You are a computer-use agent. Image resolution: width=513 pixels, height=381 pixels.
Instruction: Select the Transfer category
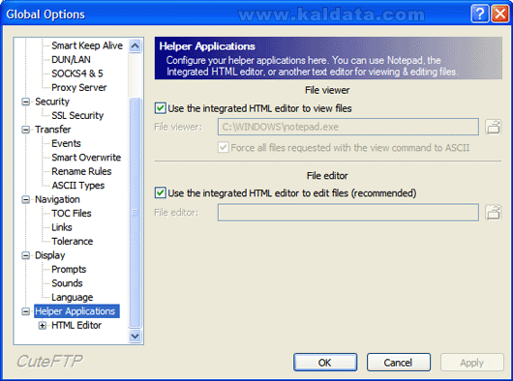[x=52, y=130]
